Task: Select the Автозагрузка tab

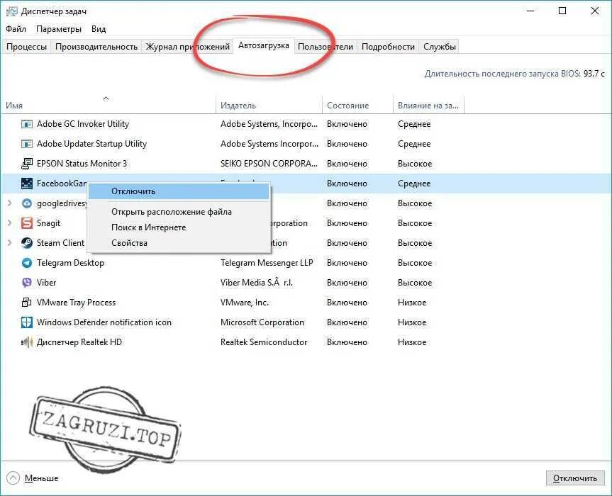Action: point(264,45)
